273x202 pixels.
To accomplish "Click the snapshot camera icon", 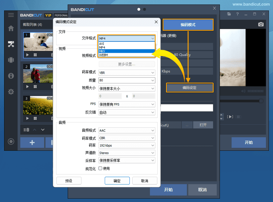I will pos(261,24).
